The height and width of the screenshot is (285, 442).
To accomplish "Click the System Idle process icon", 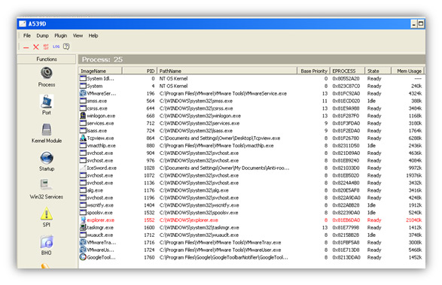I will point(83,78).
